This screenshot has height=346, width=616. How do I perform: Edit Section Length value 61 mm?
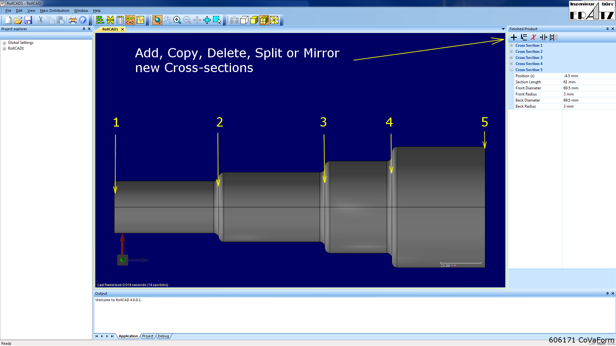(x=589, y=82)
